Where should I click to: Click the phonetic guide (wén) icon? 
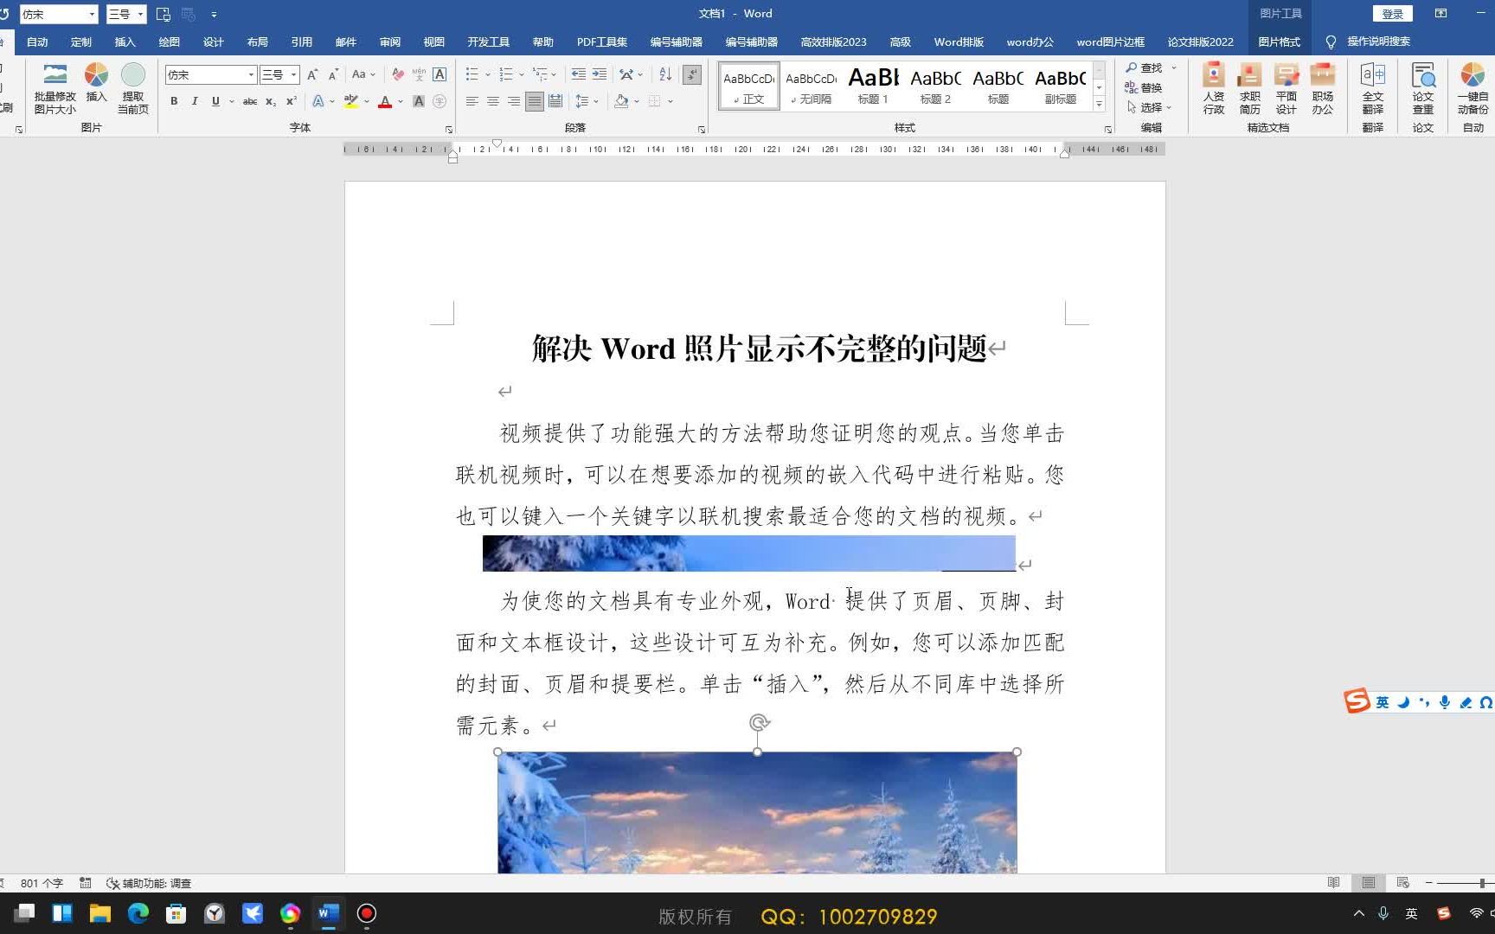[419, 74]
